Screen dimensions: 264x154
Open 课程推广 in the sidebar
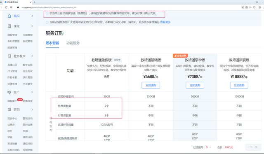coord(12,101)
